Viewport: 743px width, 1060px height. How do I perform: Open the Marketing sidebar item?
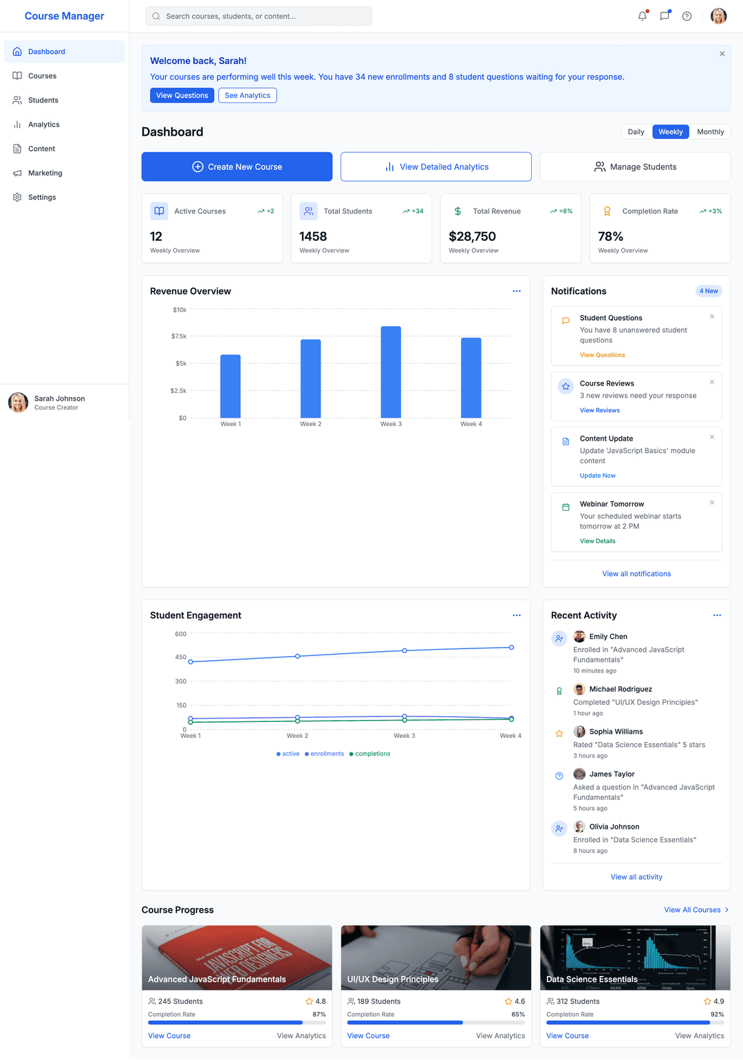tap(45, 173)
